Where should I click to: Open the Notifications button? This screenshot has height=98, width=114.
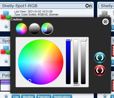62,97
